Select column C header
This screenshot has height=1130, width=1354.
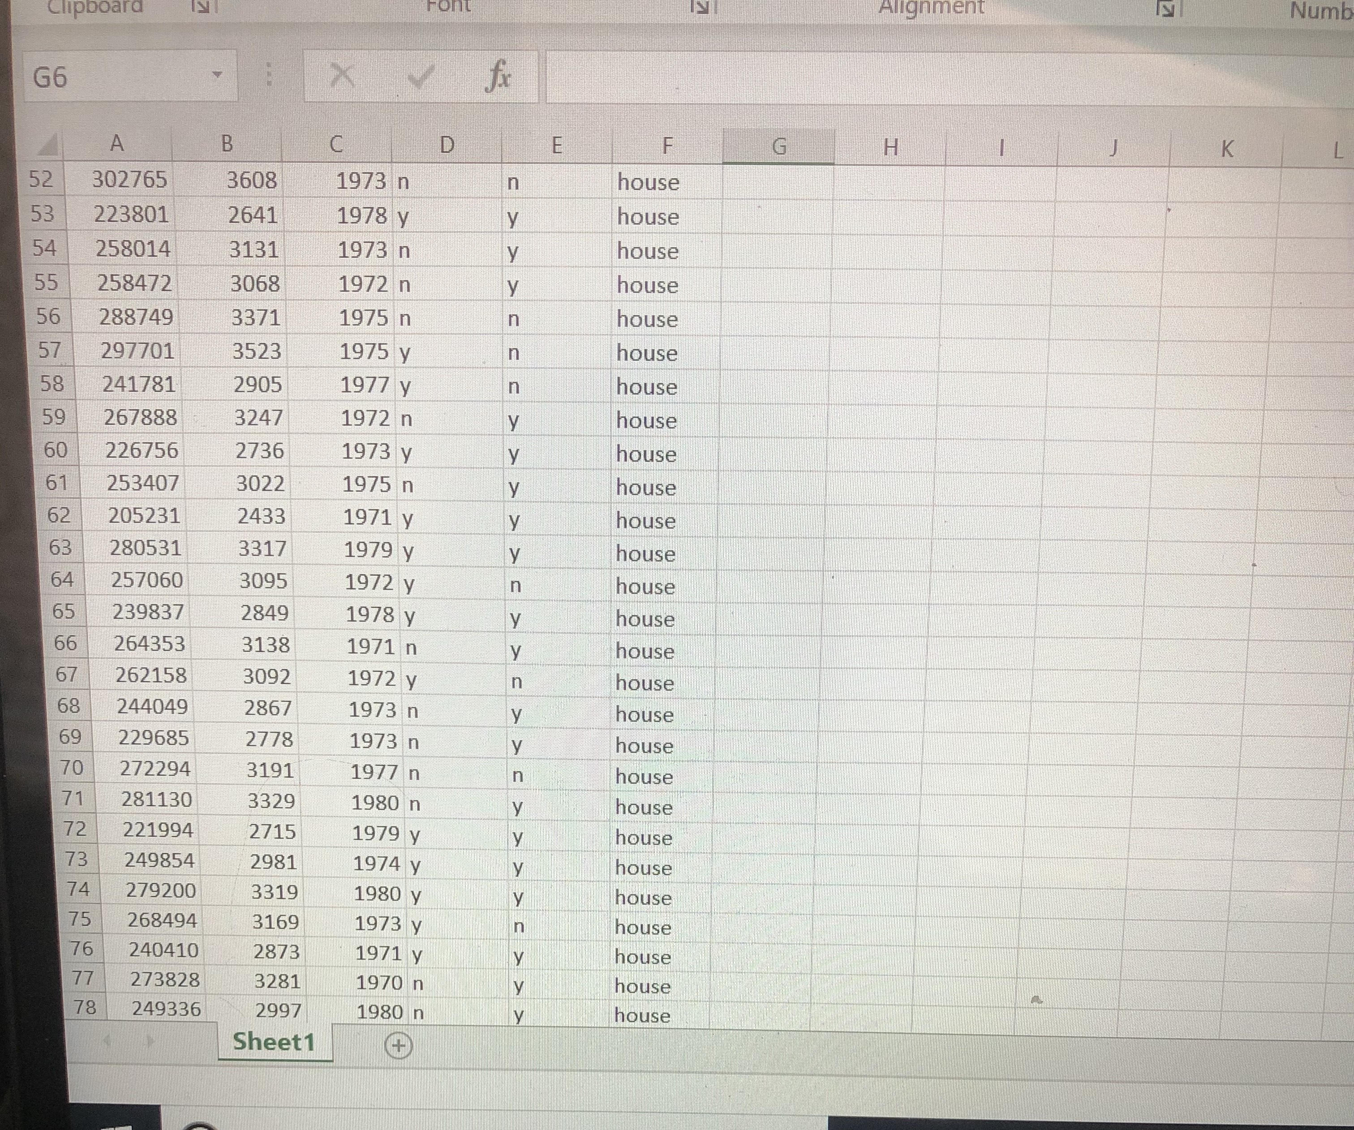tap(336, 145)
